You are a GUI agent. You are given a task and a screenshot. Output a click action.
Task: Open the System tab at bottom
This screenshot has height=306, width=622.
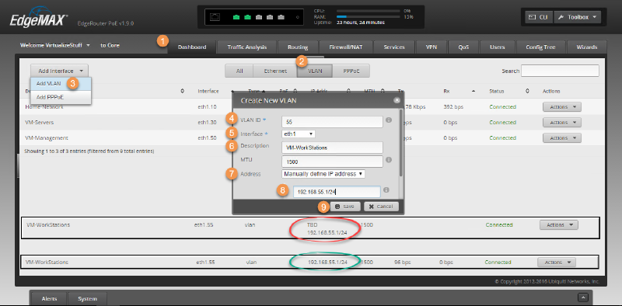pyautogui.click(x=87, y=298)
